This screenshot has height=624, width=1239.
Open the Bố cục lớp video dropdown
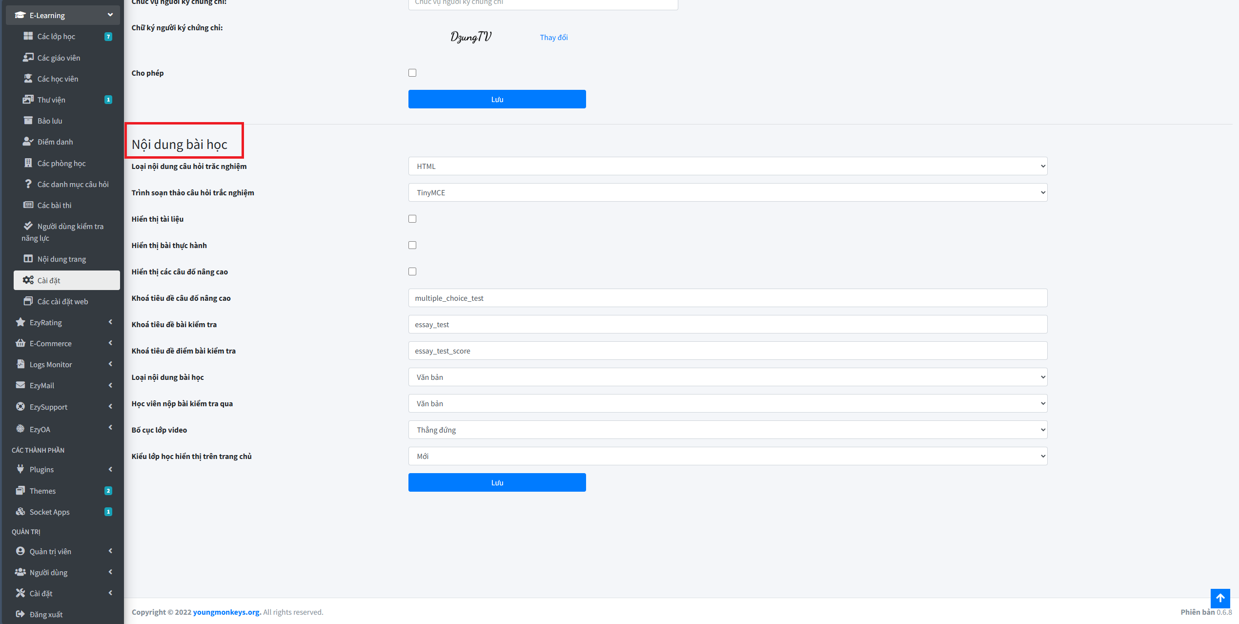point(727,430)
